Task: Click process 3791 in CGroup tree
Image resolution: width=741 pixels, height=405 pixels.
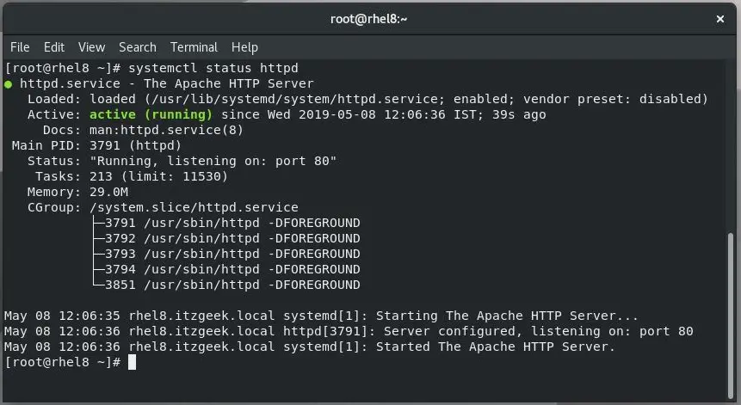Action: [232, 223]
